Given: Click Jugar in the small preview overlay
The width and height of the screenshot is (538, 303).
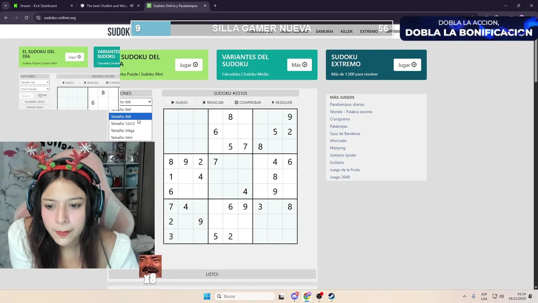Looking at the screenshot, I should (x=74, y=57).
